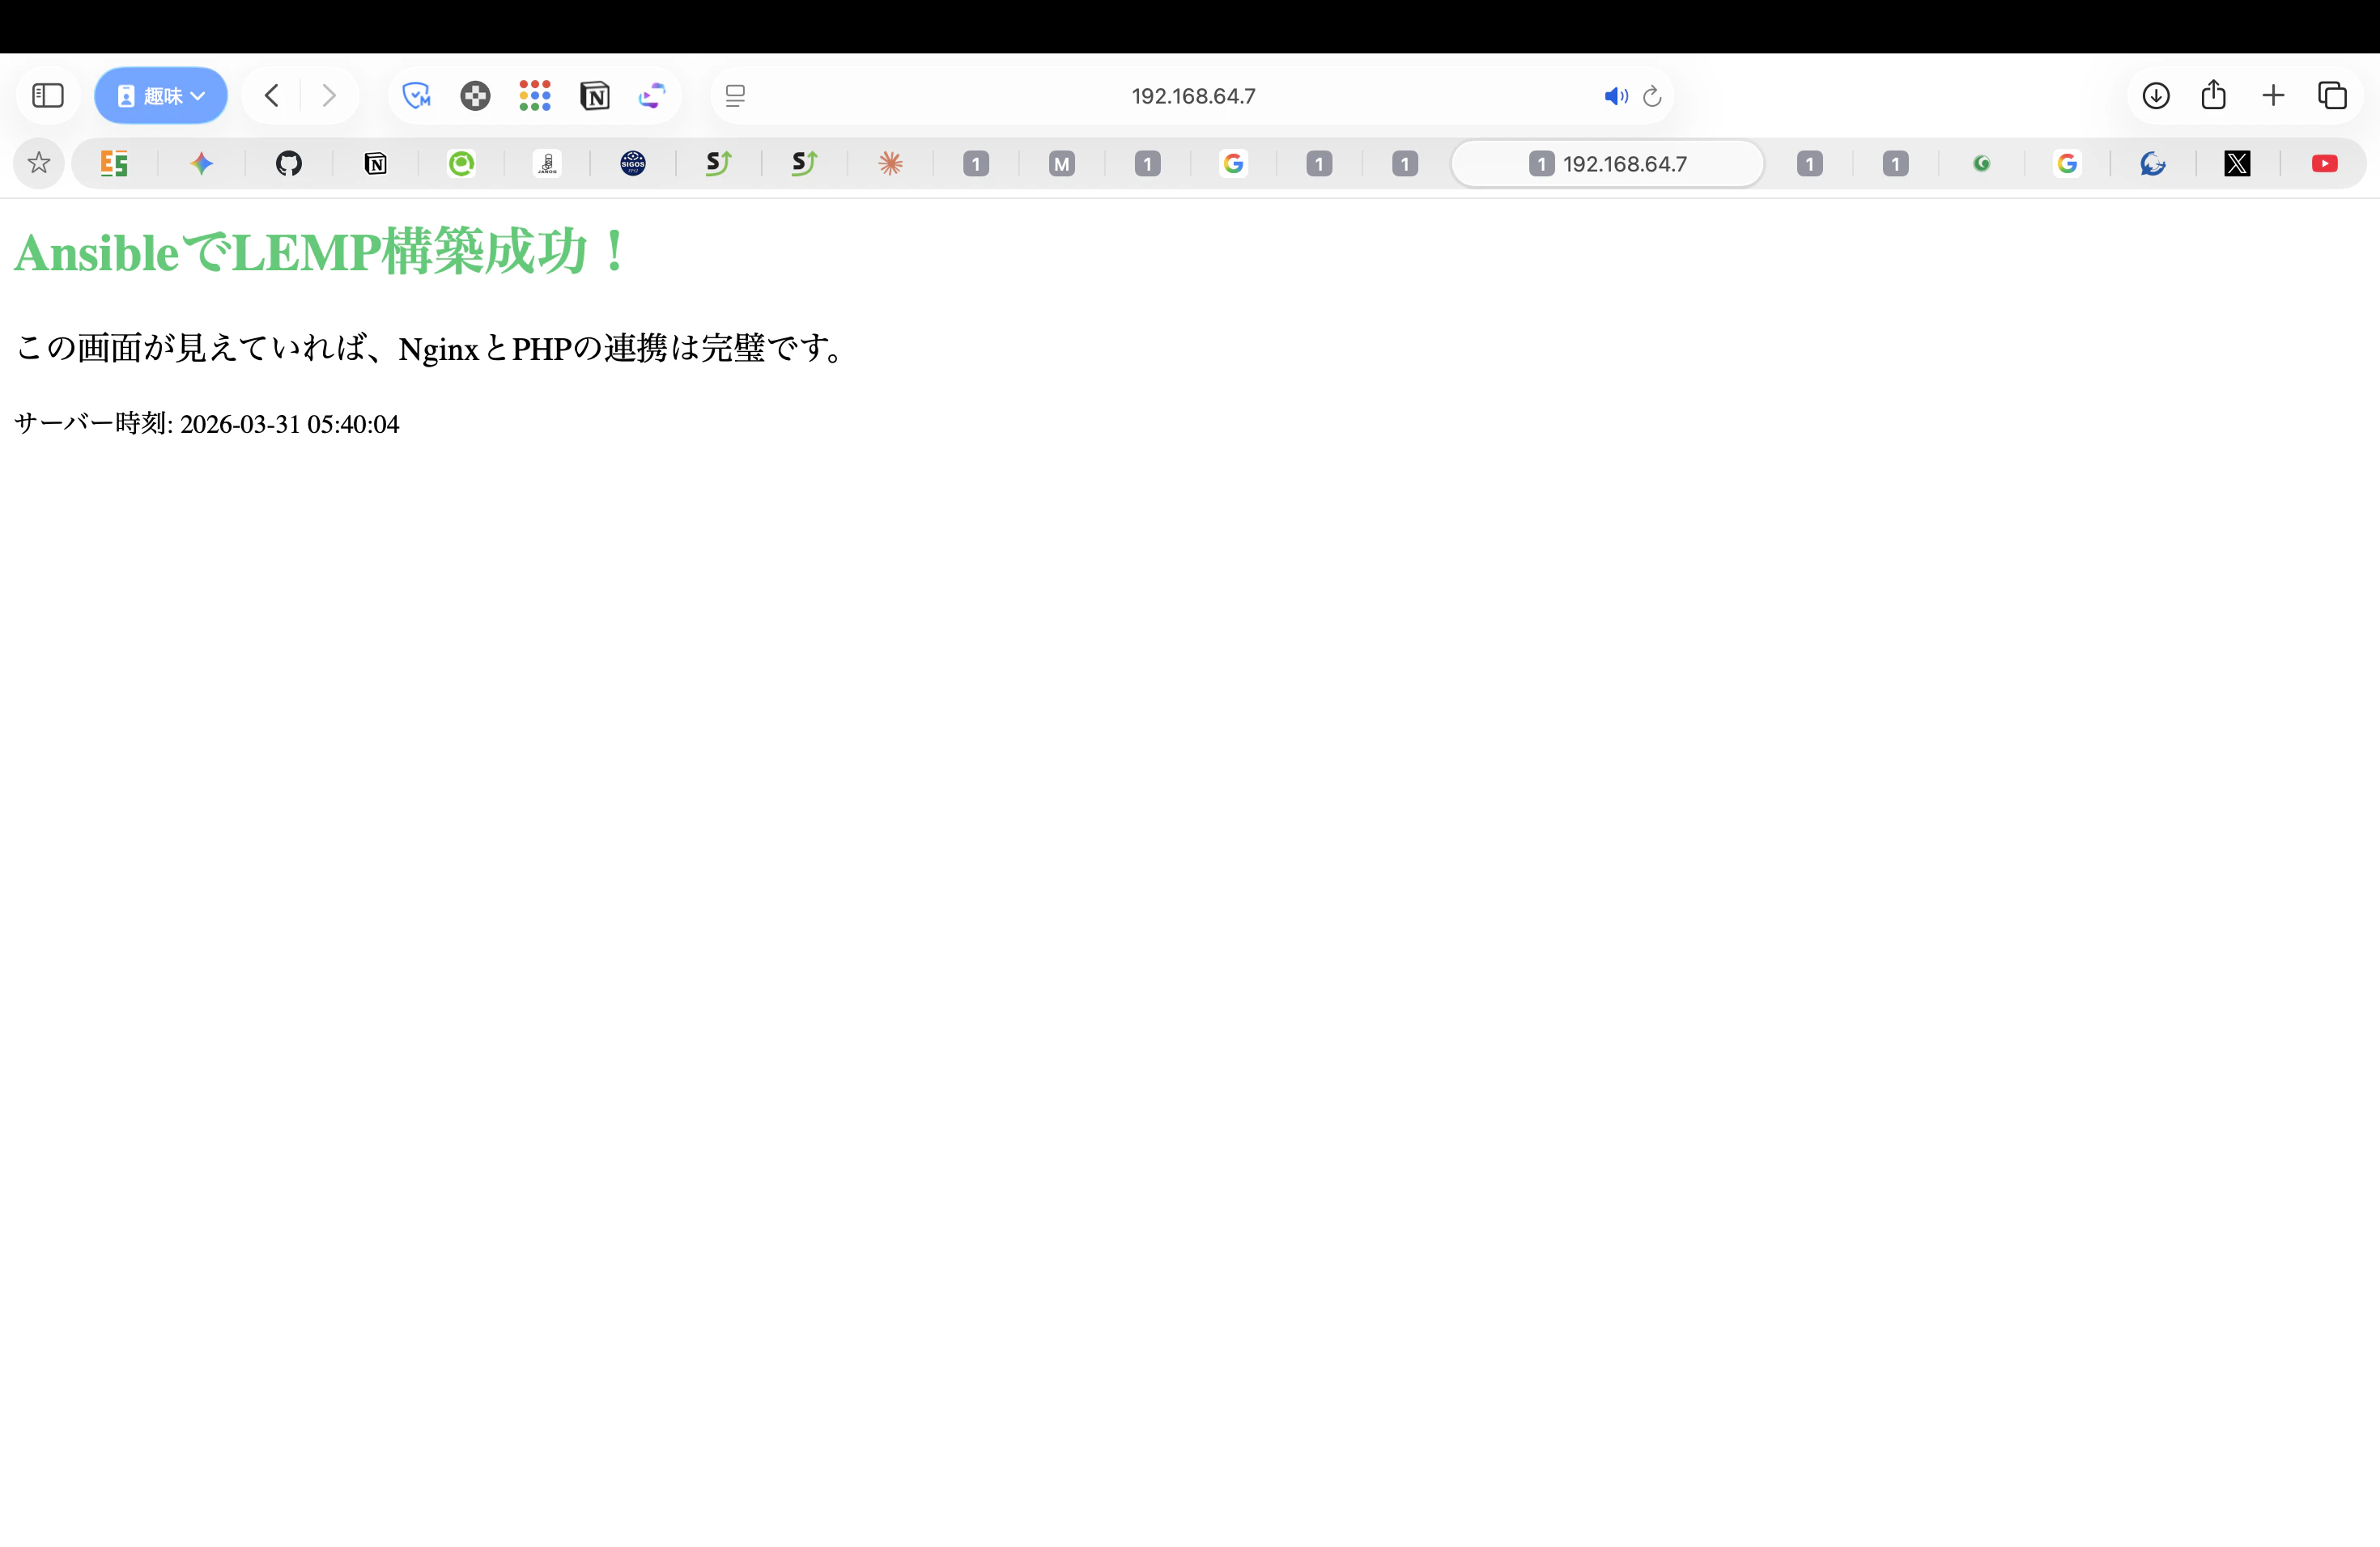The width and height of the screenshot is (2380, 1547).
Task: Go back to the previous page
Action: coord(270,95)
